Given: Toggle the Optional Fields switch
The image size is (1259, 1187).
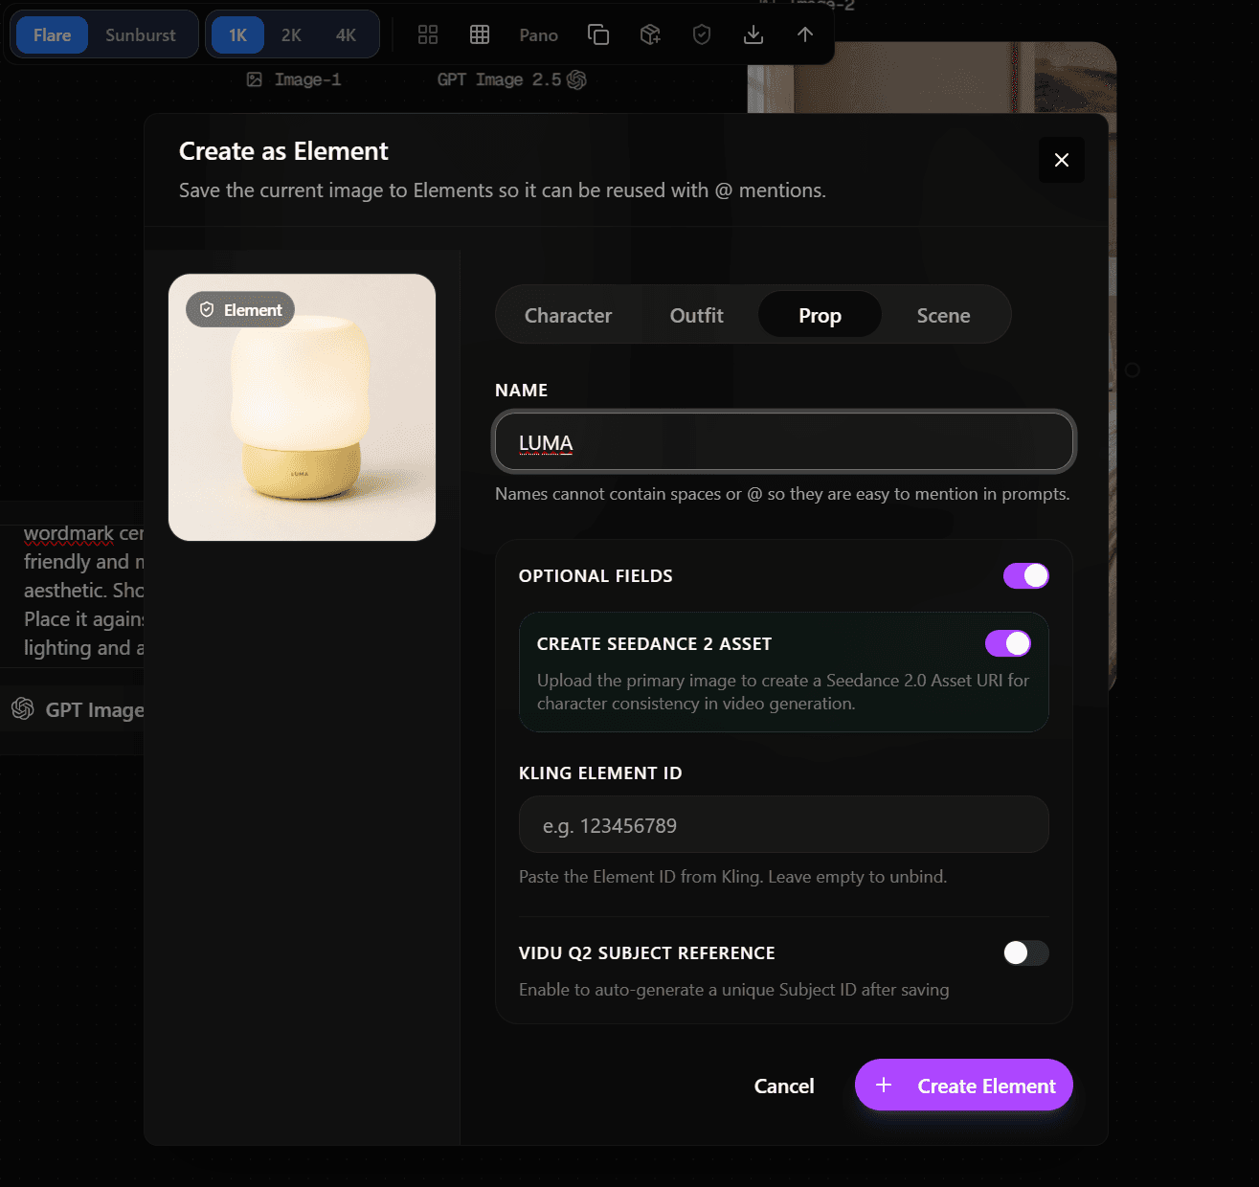Looking at the screenshot, I should click(x=1026, y=575).
